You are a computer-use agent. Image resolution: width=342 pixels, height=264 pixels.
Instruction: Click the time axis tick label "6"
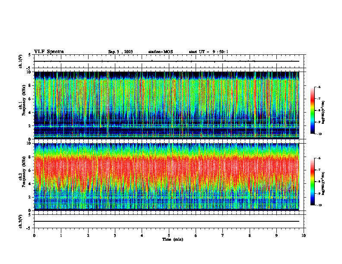tap(196, 236)
